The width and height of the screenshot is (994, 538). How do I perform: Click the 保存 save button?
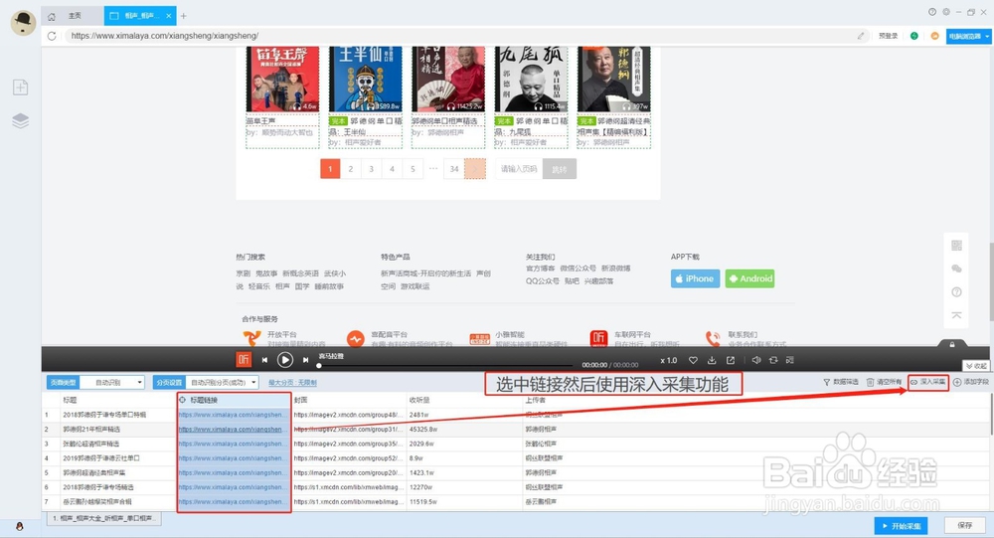(x=965, y=526)
